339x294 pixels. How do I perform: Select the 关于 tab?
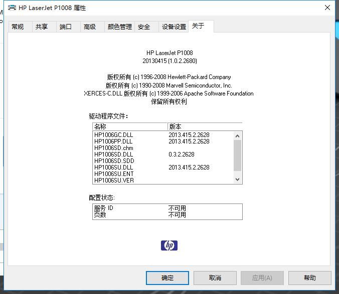[198, 26]
